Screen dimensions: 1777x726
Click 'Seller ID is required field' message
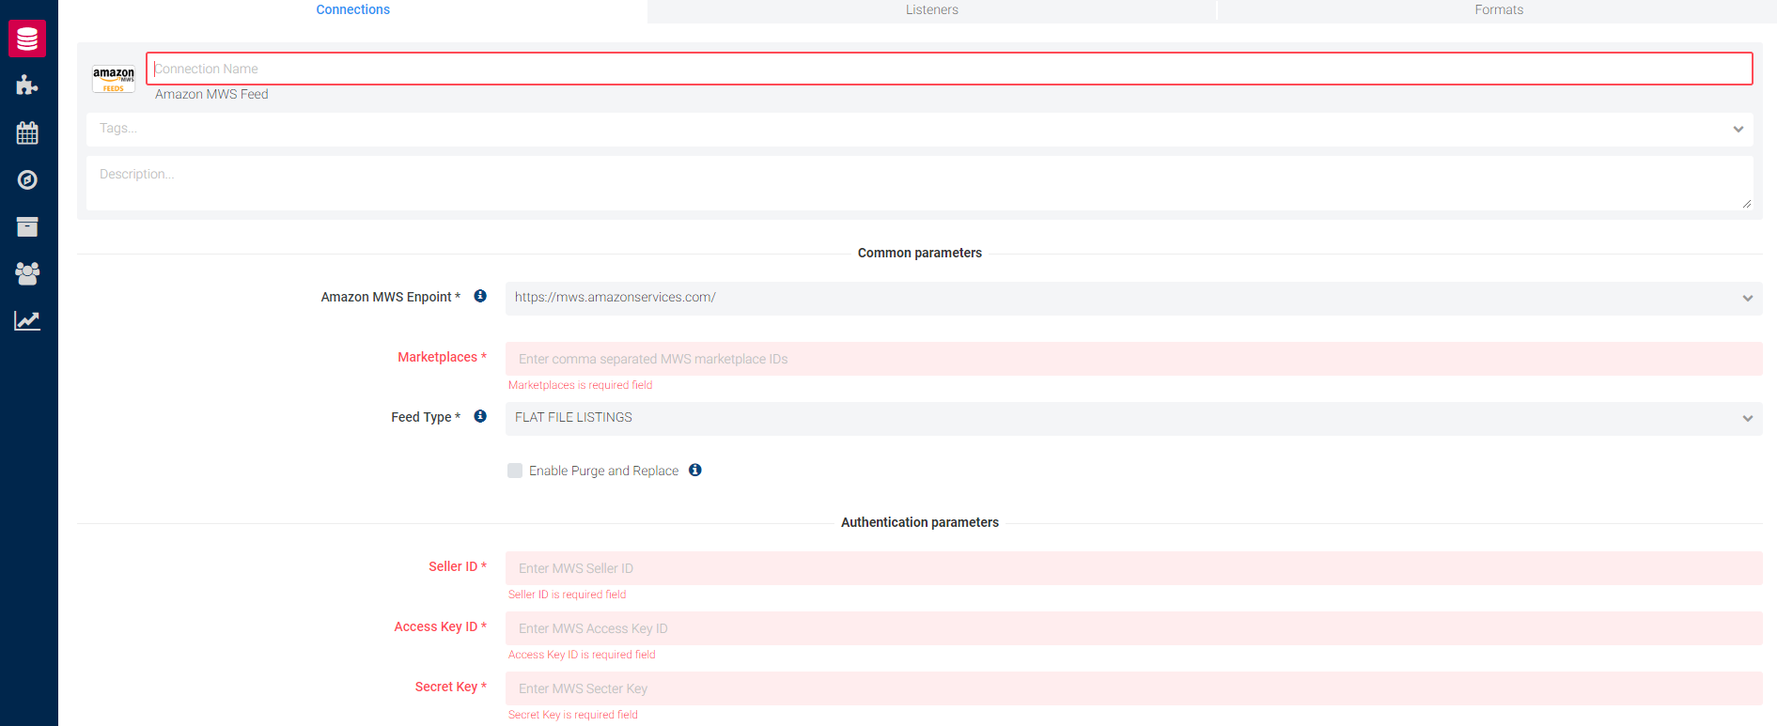pos(567,595)
